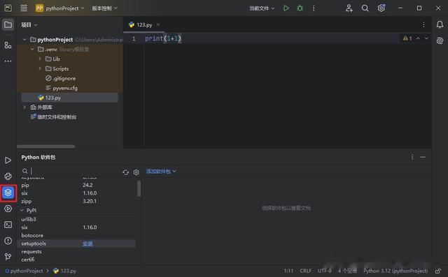
Task: Go to next highlighted problem
Action: [x=426, y=38]
